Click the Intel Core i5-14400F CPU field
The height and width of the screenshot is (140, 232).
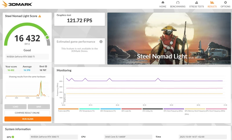(128, 137)
